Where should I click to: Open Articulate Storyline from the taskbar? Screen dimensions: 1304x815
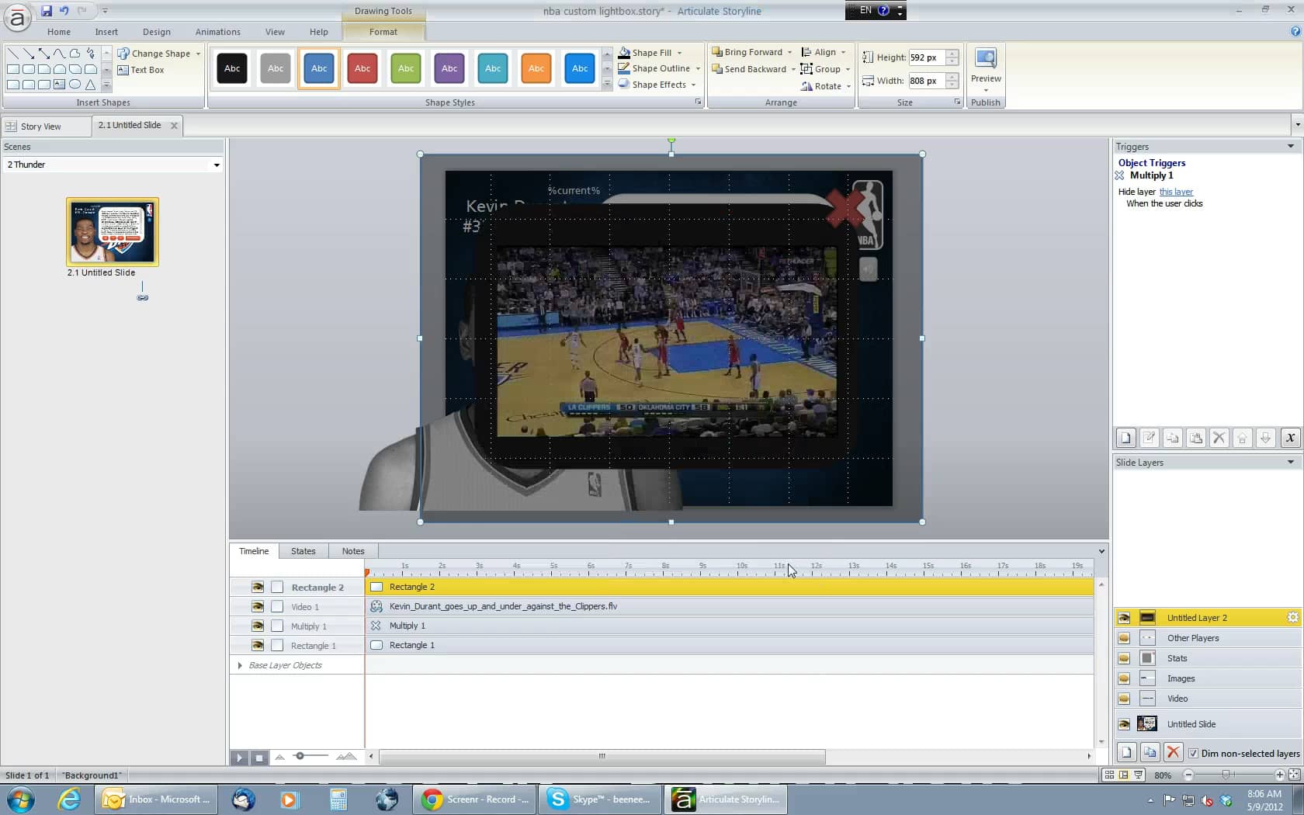tap(725, 799)
